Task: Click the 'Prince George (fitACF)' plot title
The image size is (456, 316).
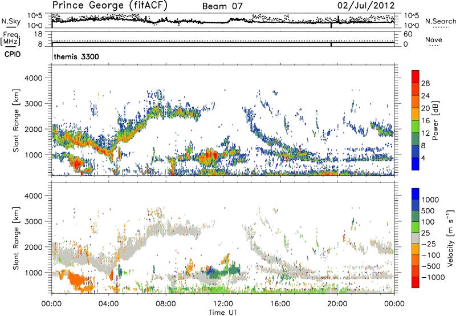Action: 110,6
